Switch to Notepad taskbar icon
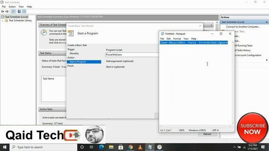 [x=150, y=147]
